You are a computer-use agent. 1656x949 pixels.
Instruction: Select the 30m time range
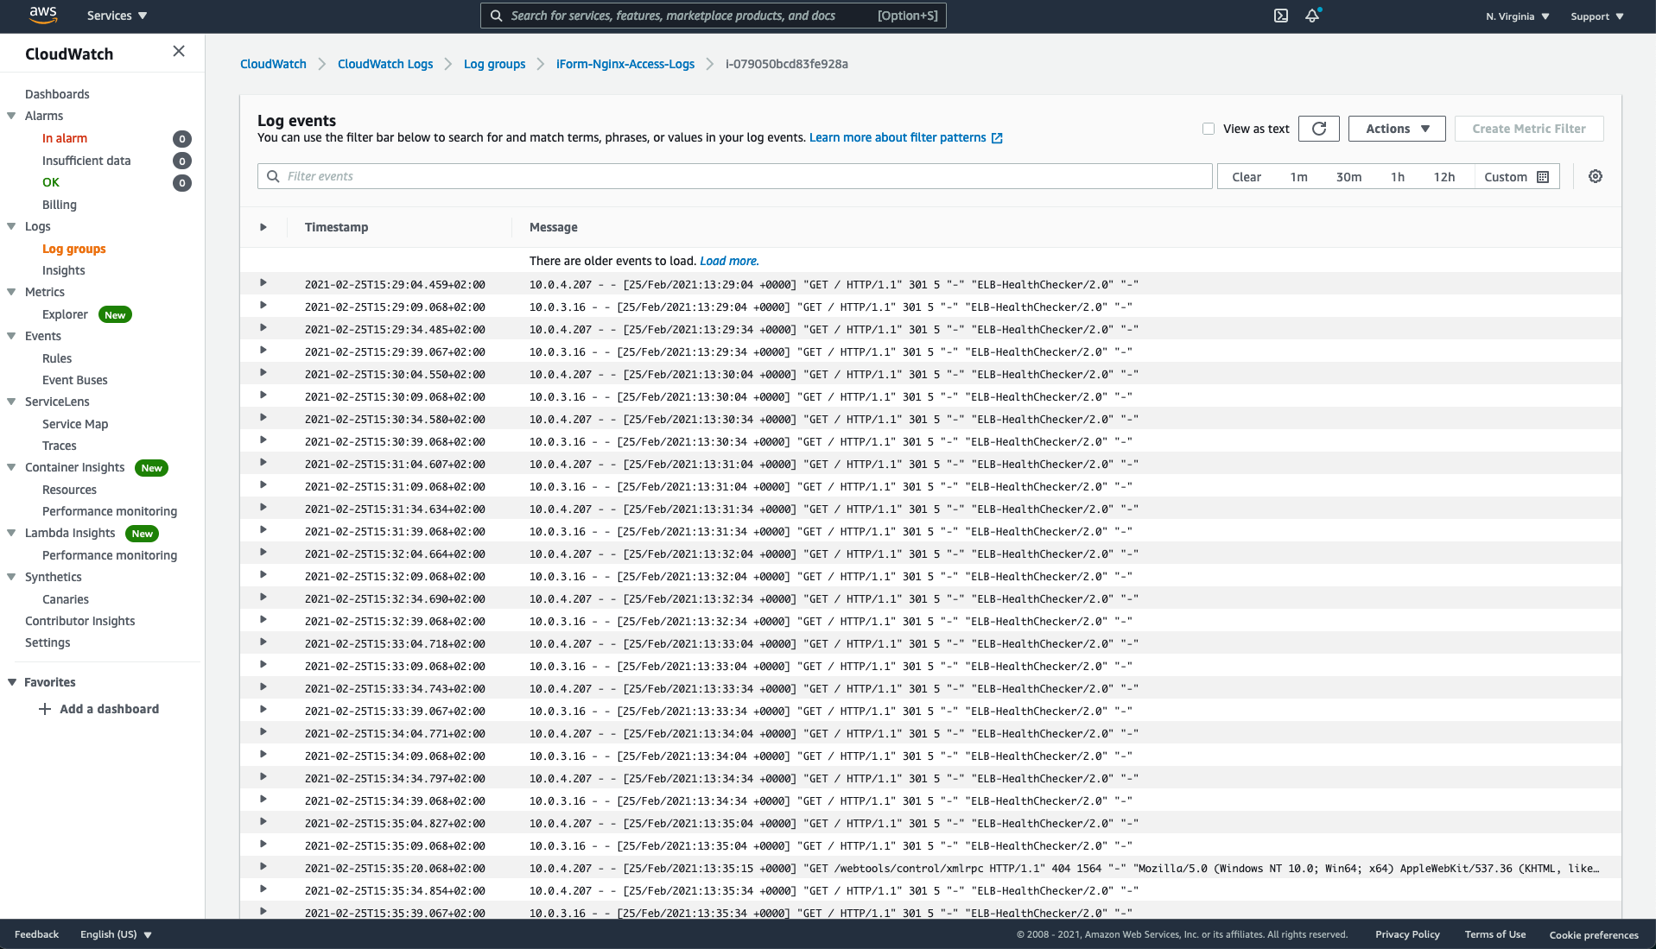(x=1348, y=177)
